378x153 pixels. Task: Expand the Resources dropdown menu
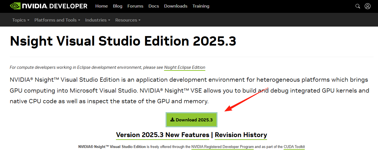click(128, 20)
